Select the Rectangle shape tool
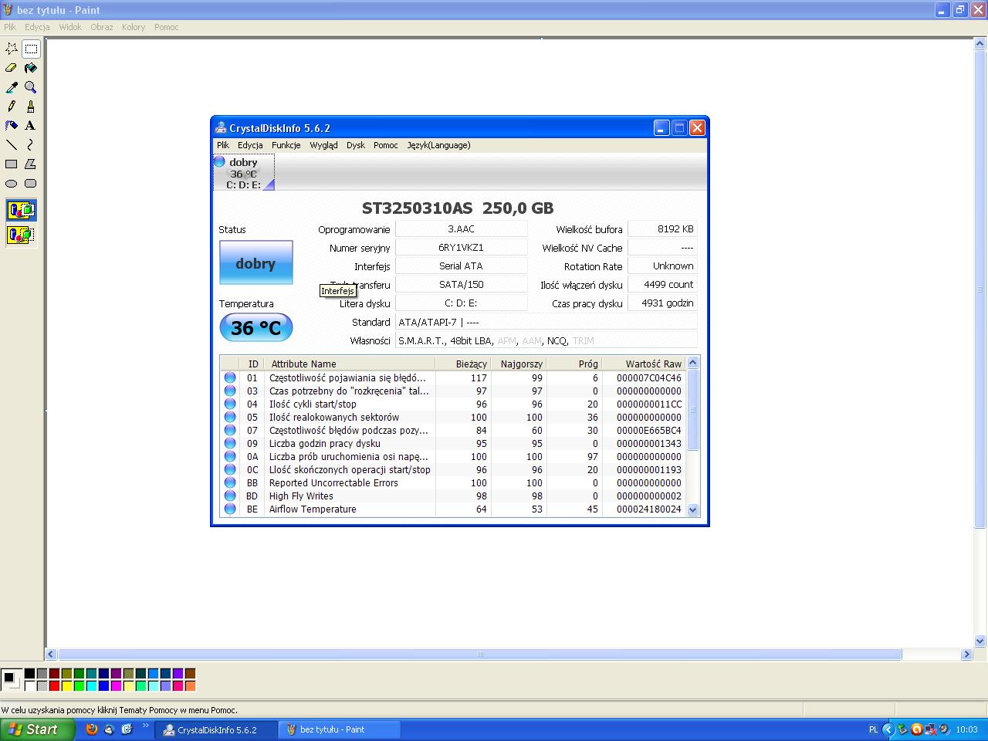988x741 pixels. [12, 164]
